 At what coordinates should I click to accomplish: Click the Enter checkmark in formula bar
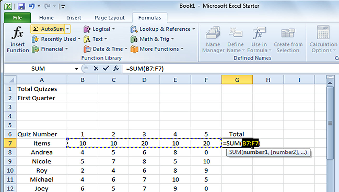point(106,69)
